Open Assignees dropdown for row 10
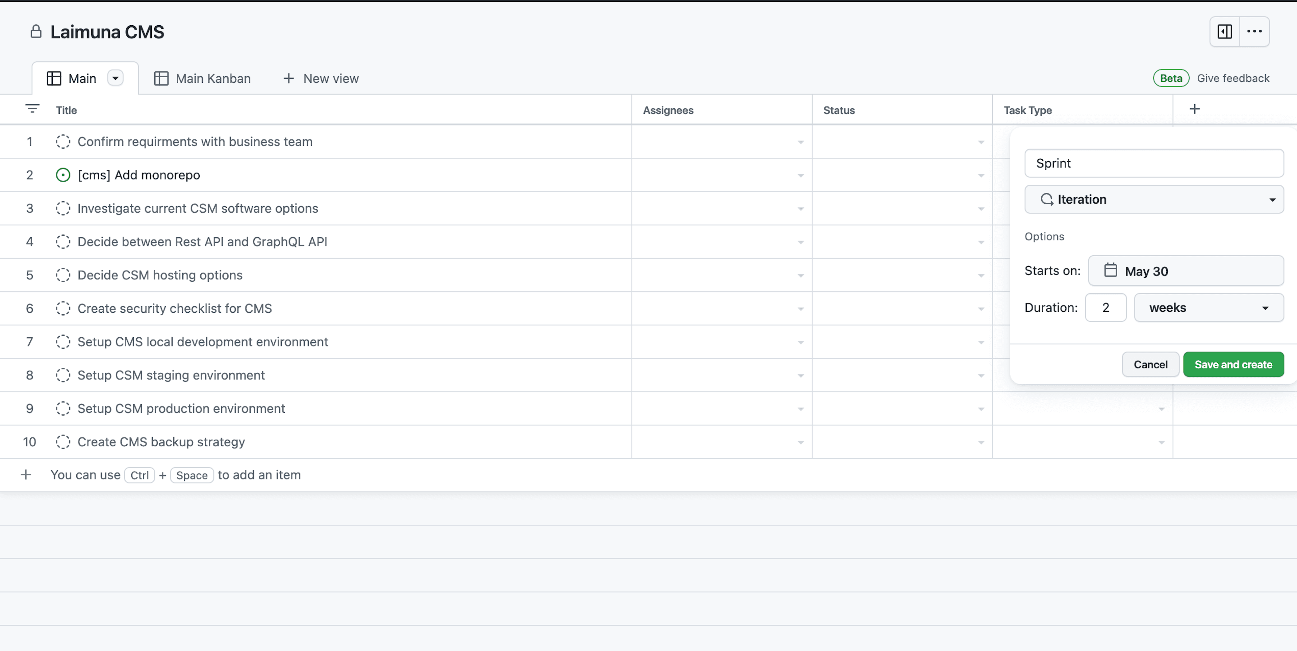 point(800,443)
